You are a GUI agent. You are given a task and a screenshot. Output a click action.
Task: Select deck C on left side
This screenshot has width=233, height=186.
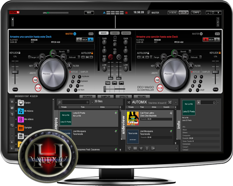tap(79, 40)
